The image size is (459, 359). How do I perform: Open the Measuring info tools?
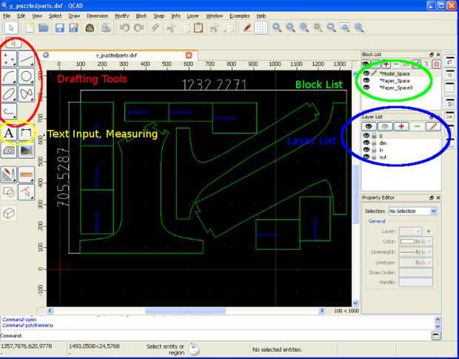point(27,174)
